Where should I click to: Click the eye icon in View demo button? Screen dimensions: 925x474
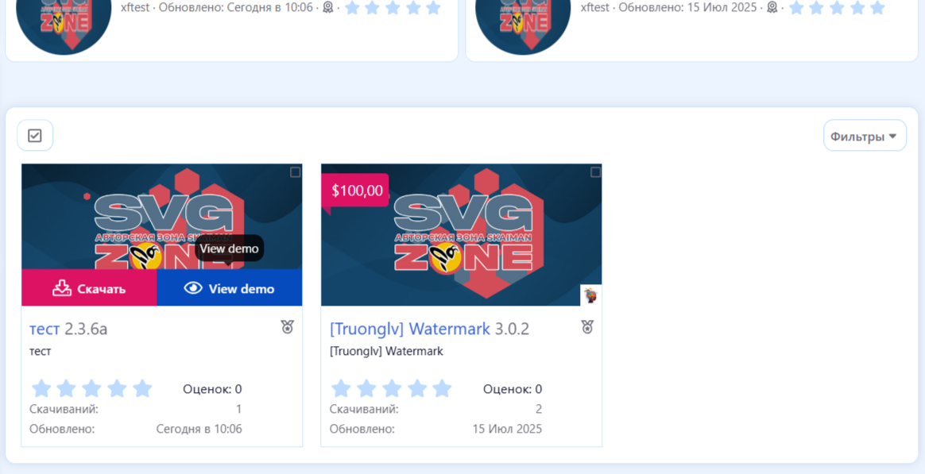pyautogui.click(x=193, y=287)
